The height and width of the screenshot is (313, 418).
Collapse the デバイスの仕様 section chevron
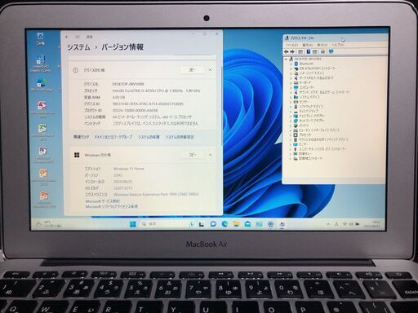coord(210,70)
